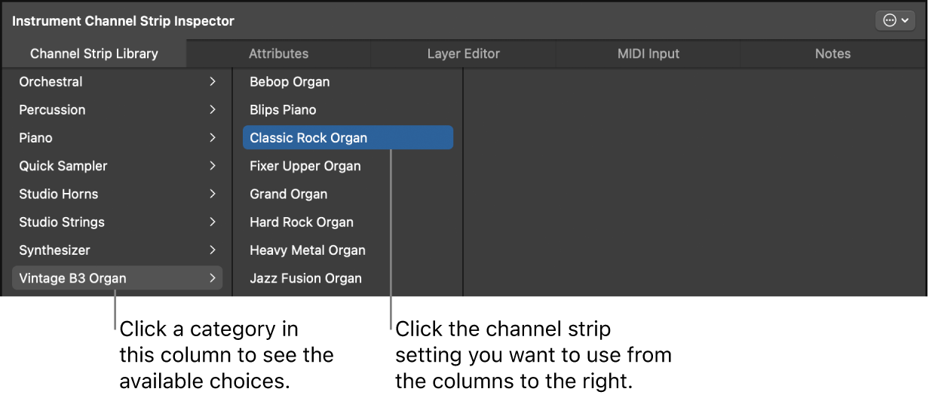Select the Vintage B3 Organ category
This screenshot has height=401, width=929.
click(118, 278)
